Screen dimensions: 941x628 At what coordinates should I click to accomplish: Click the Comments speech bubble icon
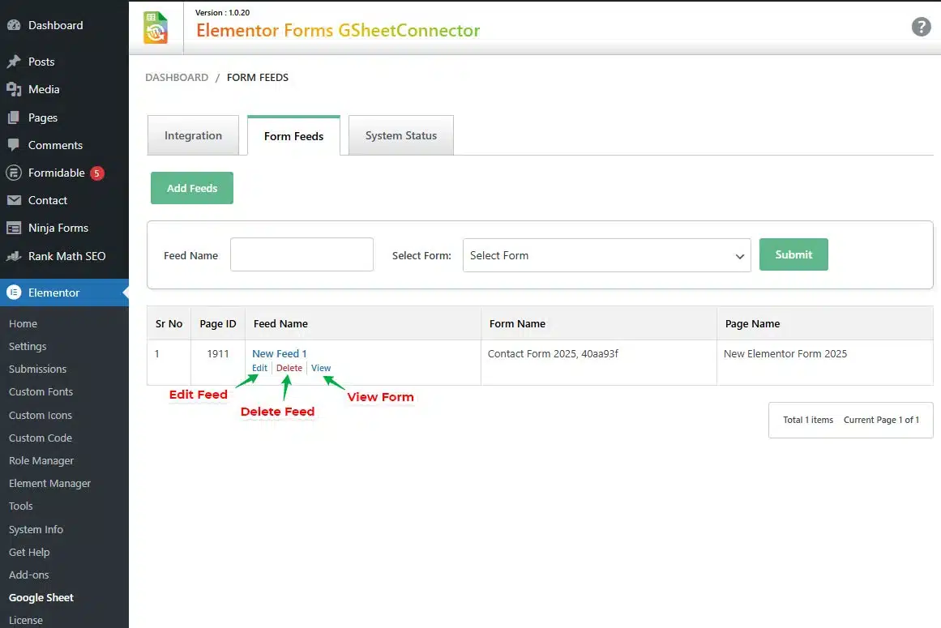14,145
